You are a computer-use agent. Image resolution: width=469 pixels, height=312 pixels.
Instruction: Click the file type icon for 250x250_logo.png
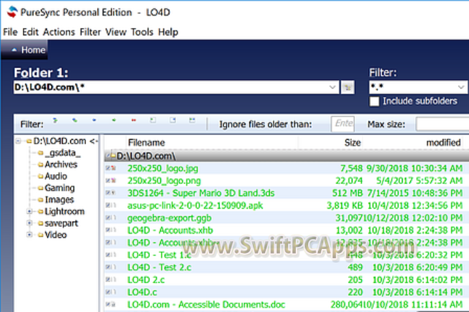113,181
